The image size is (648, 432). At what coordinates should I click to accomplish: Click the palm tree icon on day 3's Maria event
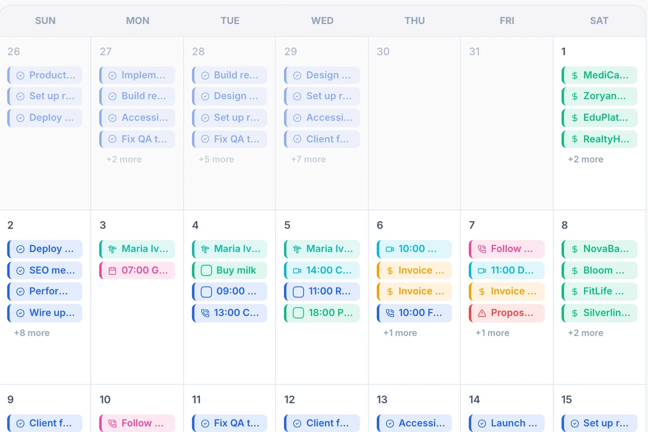click(112, 249)
